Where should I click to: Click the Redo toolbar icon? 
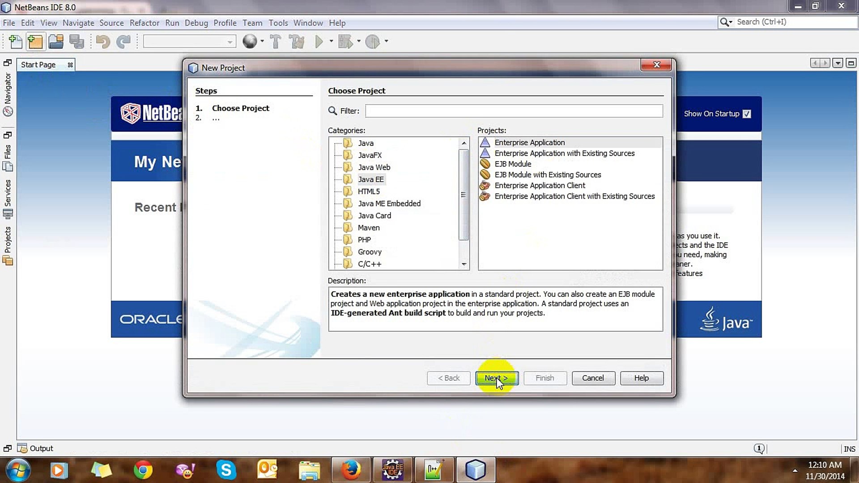(123, 42)
